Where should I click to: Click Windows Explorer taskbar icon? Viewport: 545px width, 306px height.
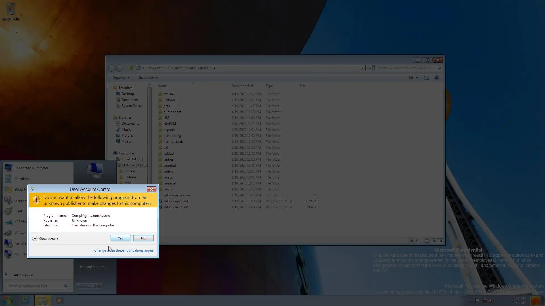point(43,300)
